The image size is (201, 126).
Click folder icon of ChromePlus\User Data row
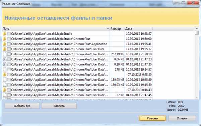4,49
